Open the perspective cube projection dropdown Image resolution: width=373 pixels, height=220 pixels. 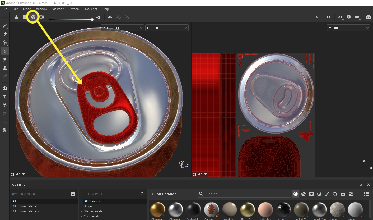(x=349, y=17)
